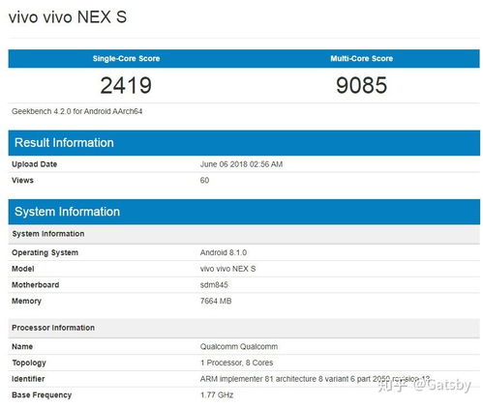Image resolution: width=483 pixels, height=406 pixels.
Task: Select the 'Identifier' label
Action: click(x=28, y=379)
